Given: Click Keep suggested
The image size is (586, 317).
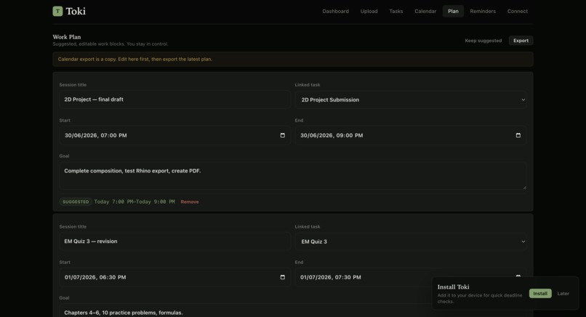Looking at the screenshot, I should 483,41.
